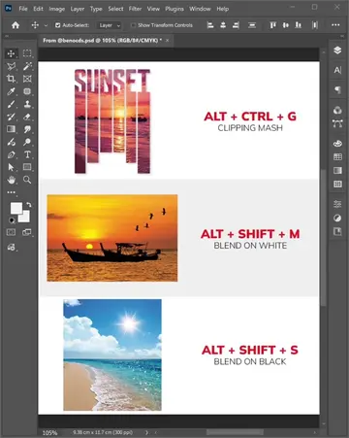Change the screen mode
Screen dimensions: 349x438
(26, 232)
